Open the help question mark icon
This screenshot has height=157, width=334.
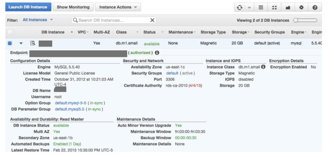tap(315, 7)
